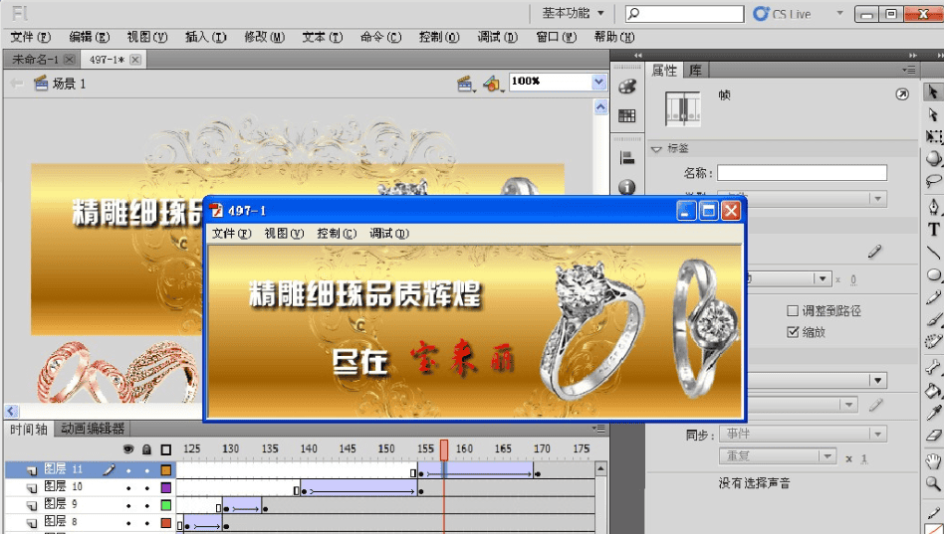Viewport: 944px width, 534px height.
Task: Uncheck the 缩放 checkbox
Action: [793, 332]
